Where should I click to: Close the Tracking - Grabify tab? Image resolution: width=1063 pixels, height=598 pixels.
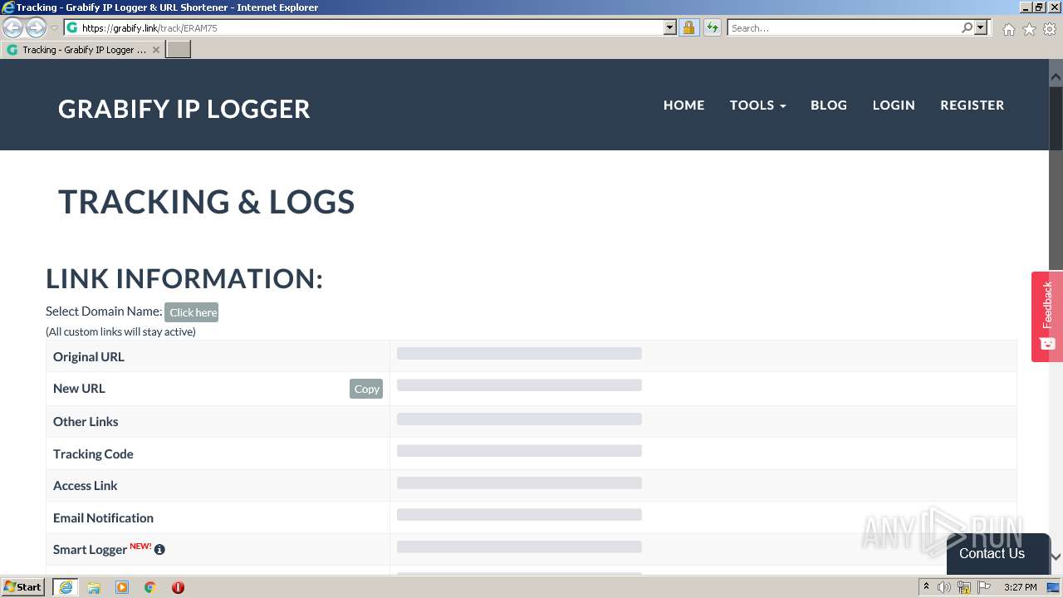tap(155, 50)
